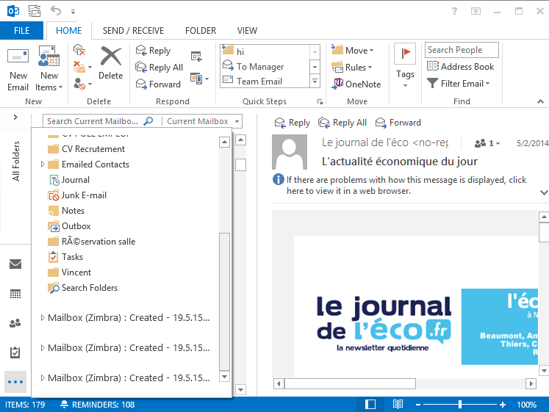Adjust the zoom slider

tap(460, 405)
